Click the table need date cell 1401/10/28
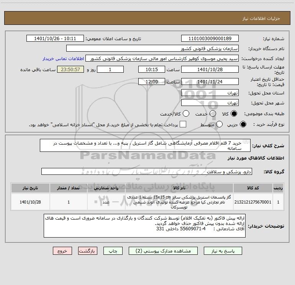 (x=30, y=202)
